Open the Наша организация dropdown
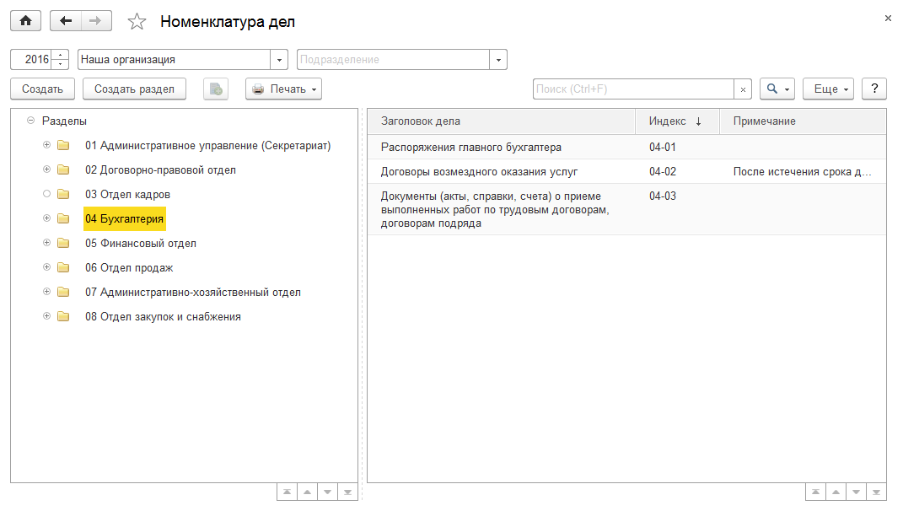The image size is (903, 511). [279, 59]
